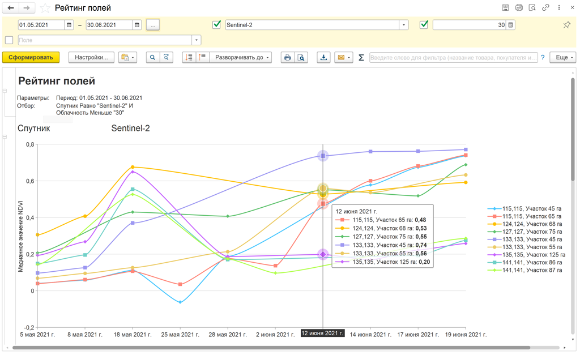Open calculator for cloudiness value 30

tap(510, 25)
